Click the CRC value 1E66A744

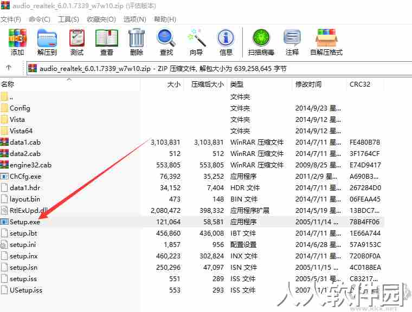click(x=365, y=233)
